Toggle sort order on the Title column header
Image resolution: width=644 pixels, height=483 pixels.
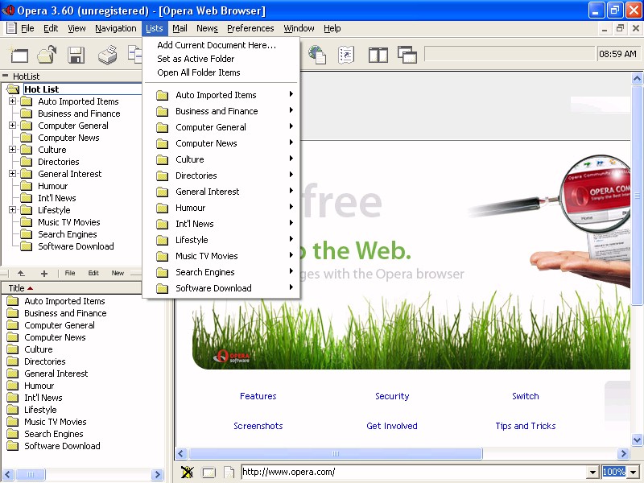point(71,288)
